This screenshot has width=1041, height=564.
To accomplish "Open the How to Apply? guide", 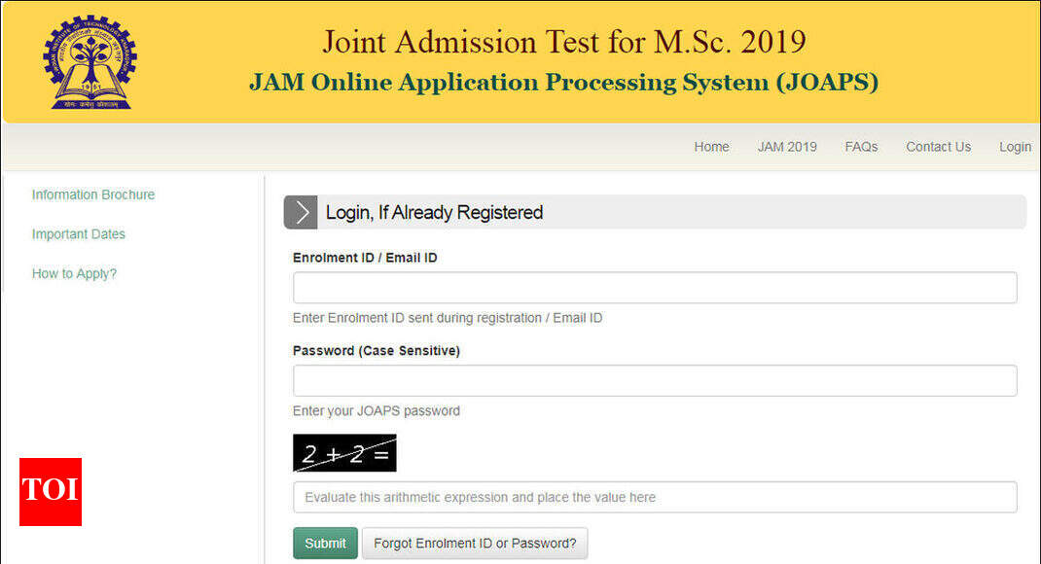I will pos(74,273).
